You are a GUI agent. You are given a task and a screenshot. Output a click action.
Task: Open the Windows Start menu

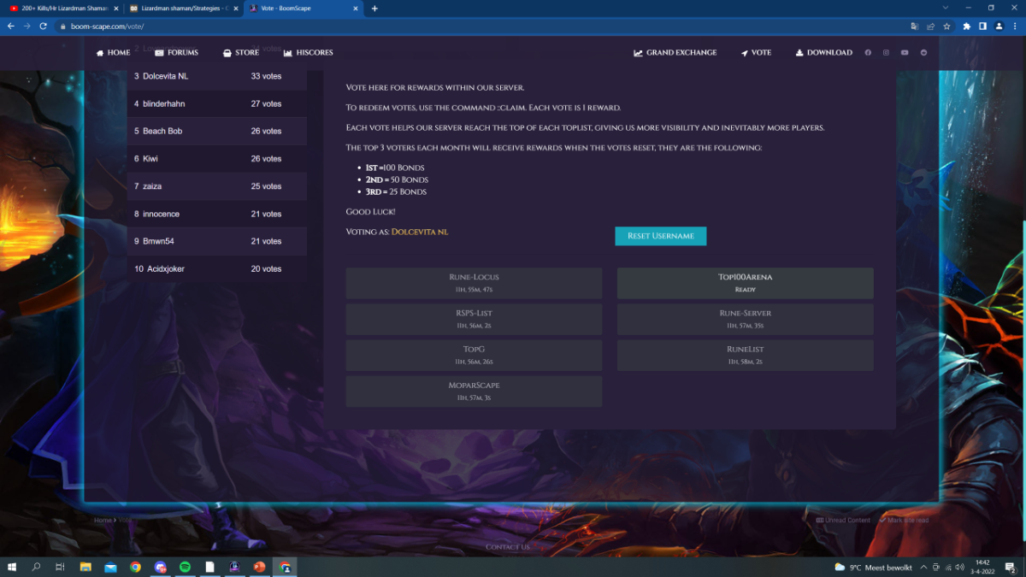pos(12,567)
